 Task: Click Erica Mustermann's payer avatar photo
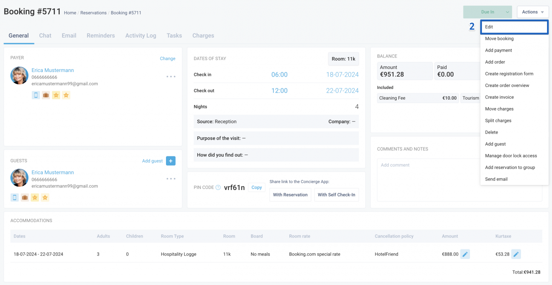click(19, 75)
